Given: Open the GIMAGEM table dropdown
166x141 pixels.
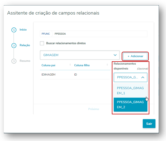Looking at the screenshot, I should click(x=80, y=55).
